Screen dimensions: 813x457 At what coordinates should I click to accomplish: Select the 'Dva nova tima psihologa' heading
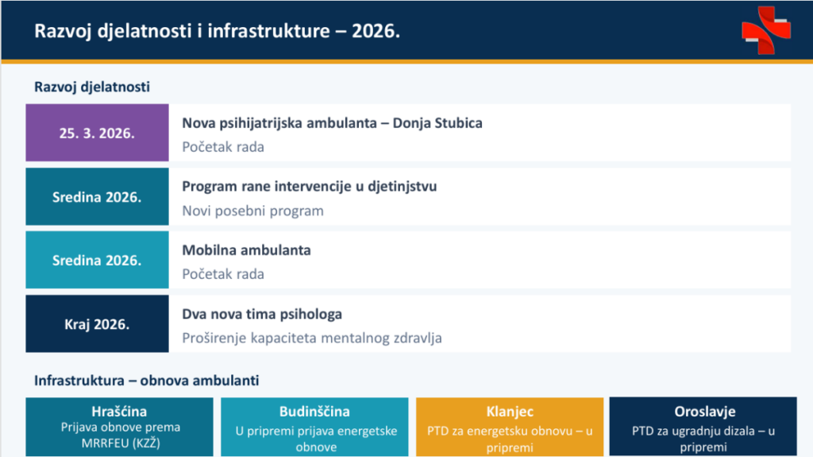262,314
